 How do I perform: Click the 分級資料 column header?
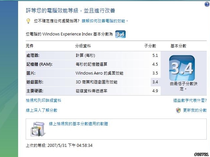(83, 46)
